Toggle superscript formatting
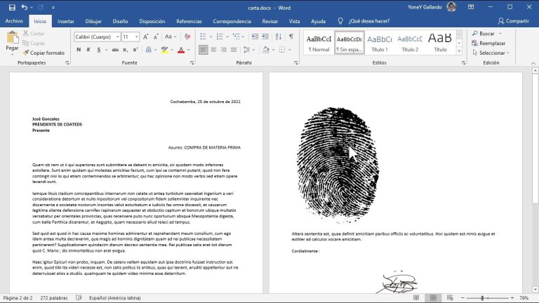This screenshot has width=539, height=303. [135, 50]
